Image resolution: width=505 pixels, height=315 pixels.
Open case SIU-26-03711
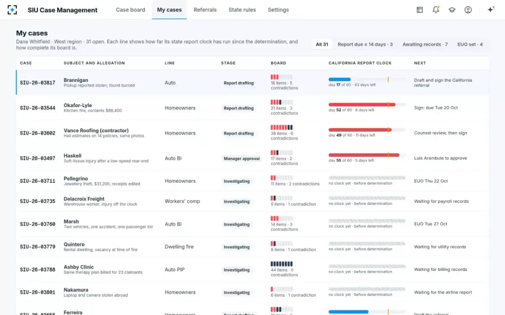37,181
